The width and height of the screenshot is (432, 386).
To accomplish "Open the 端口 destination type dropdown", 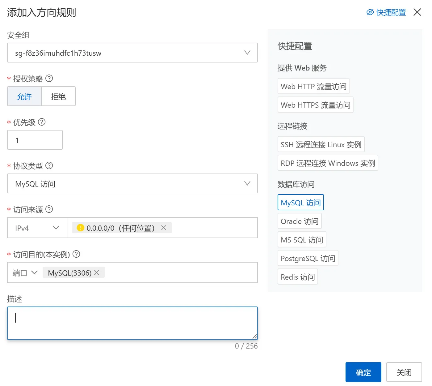I will (25, 272).
